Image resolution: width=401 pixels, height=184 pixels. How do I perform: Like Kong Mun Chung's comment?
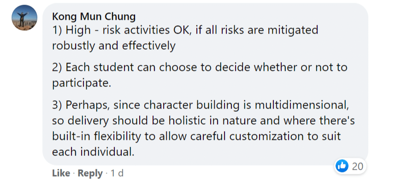point(61,173)
